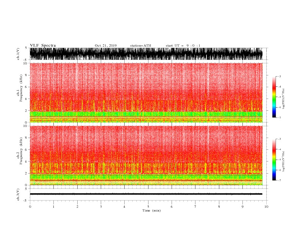Click the 'ch.3(V)' axis label
The image size is (300, 232).
point(18,194)
